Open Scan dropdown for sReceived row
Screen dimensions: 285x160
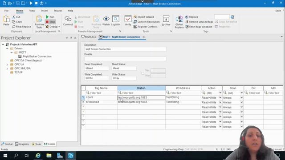pos(241,102)
